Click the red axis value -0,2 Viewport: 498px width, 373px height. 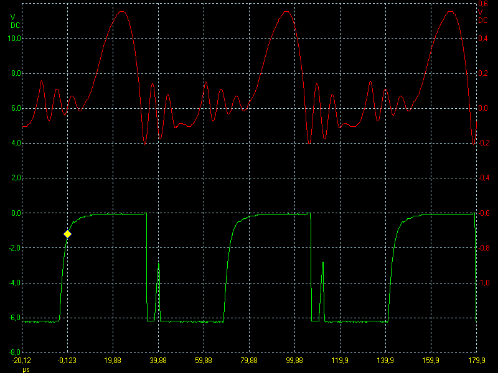pos(484,143)
